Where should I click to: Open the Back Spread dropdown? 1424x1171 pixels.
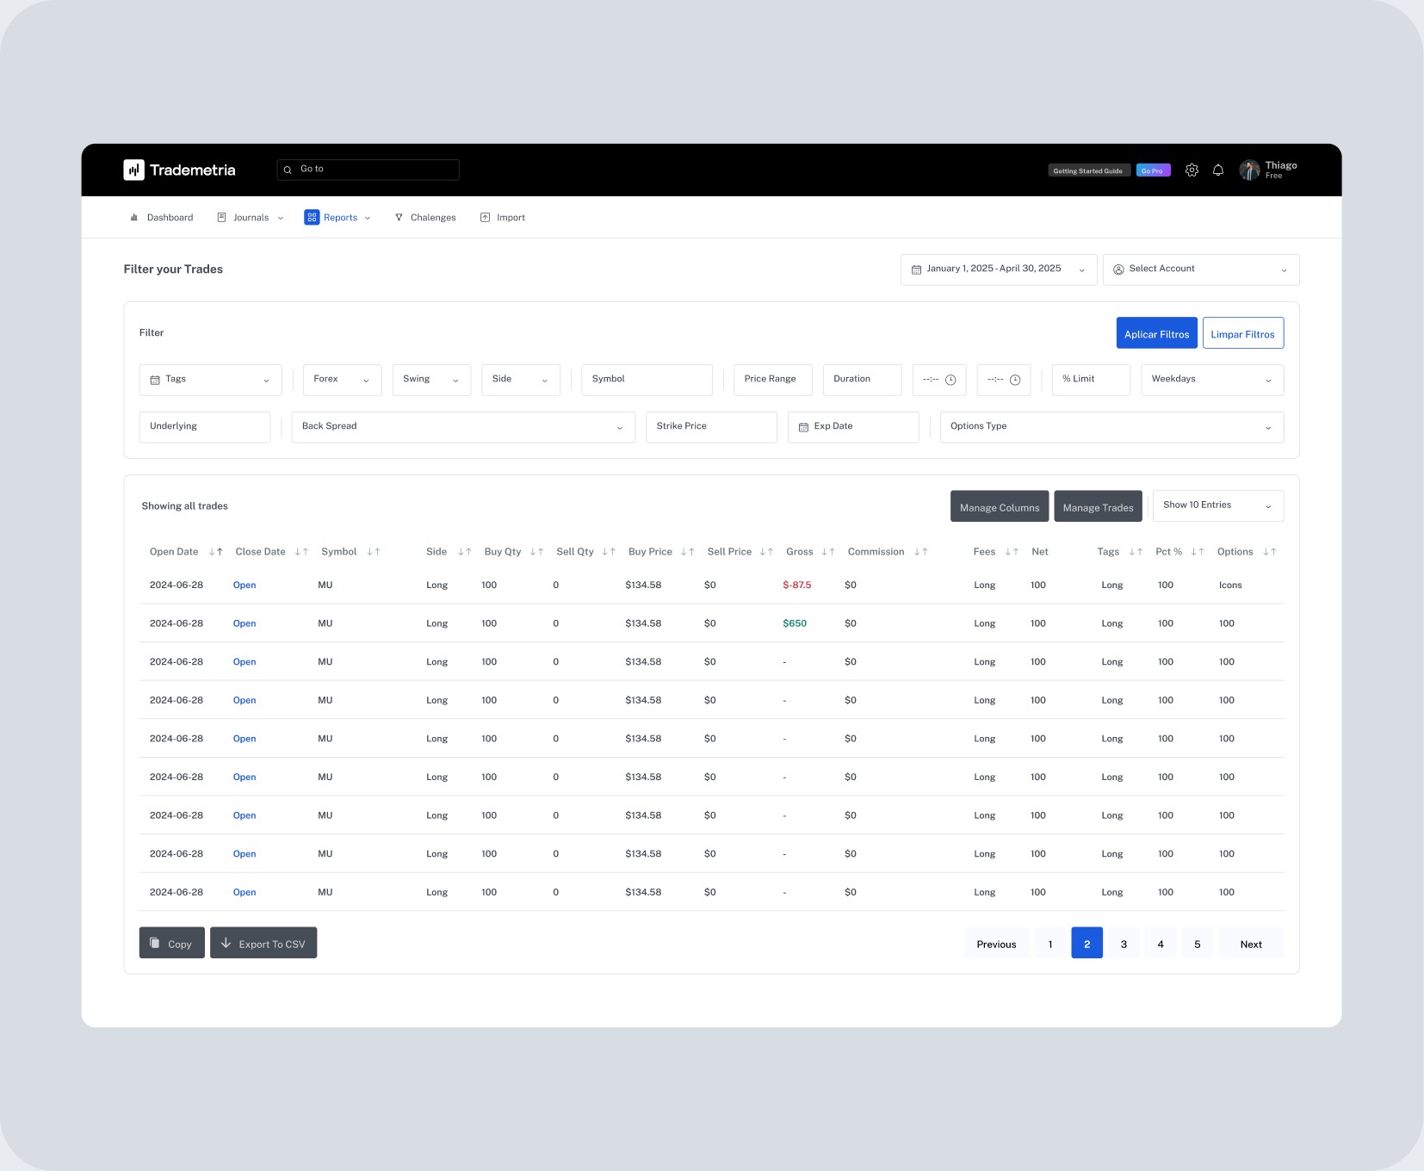(463, 427)
